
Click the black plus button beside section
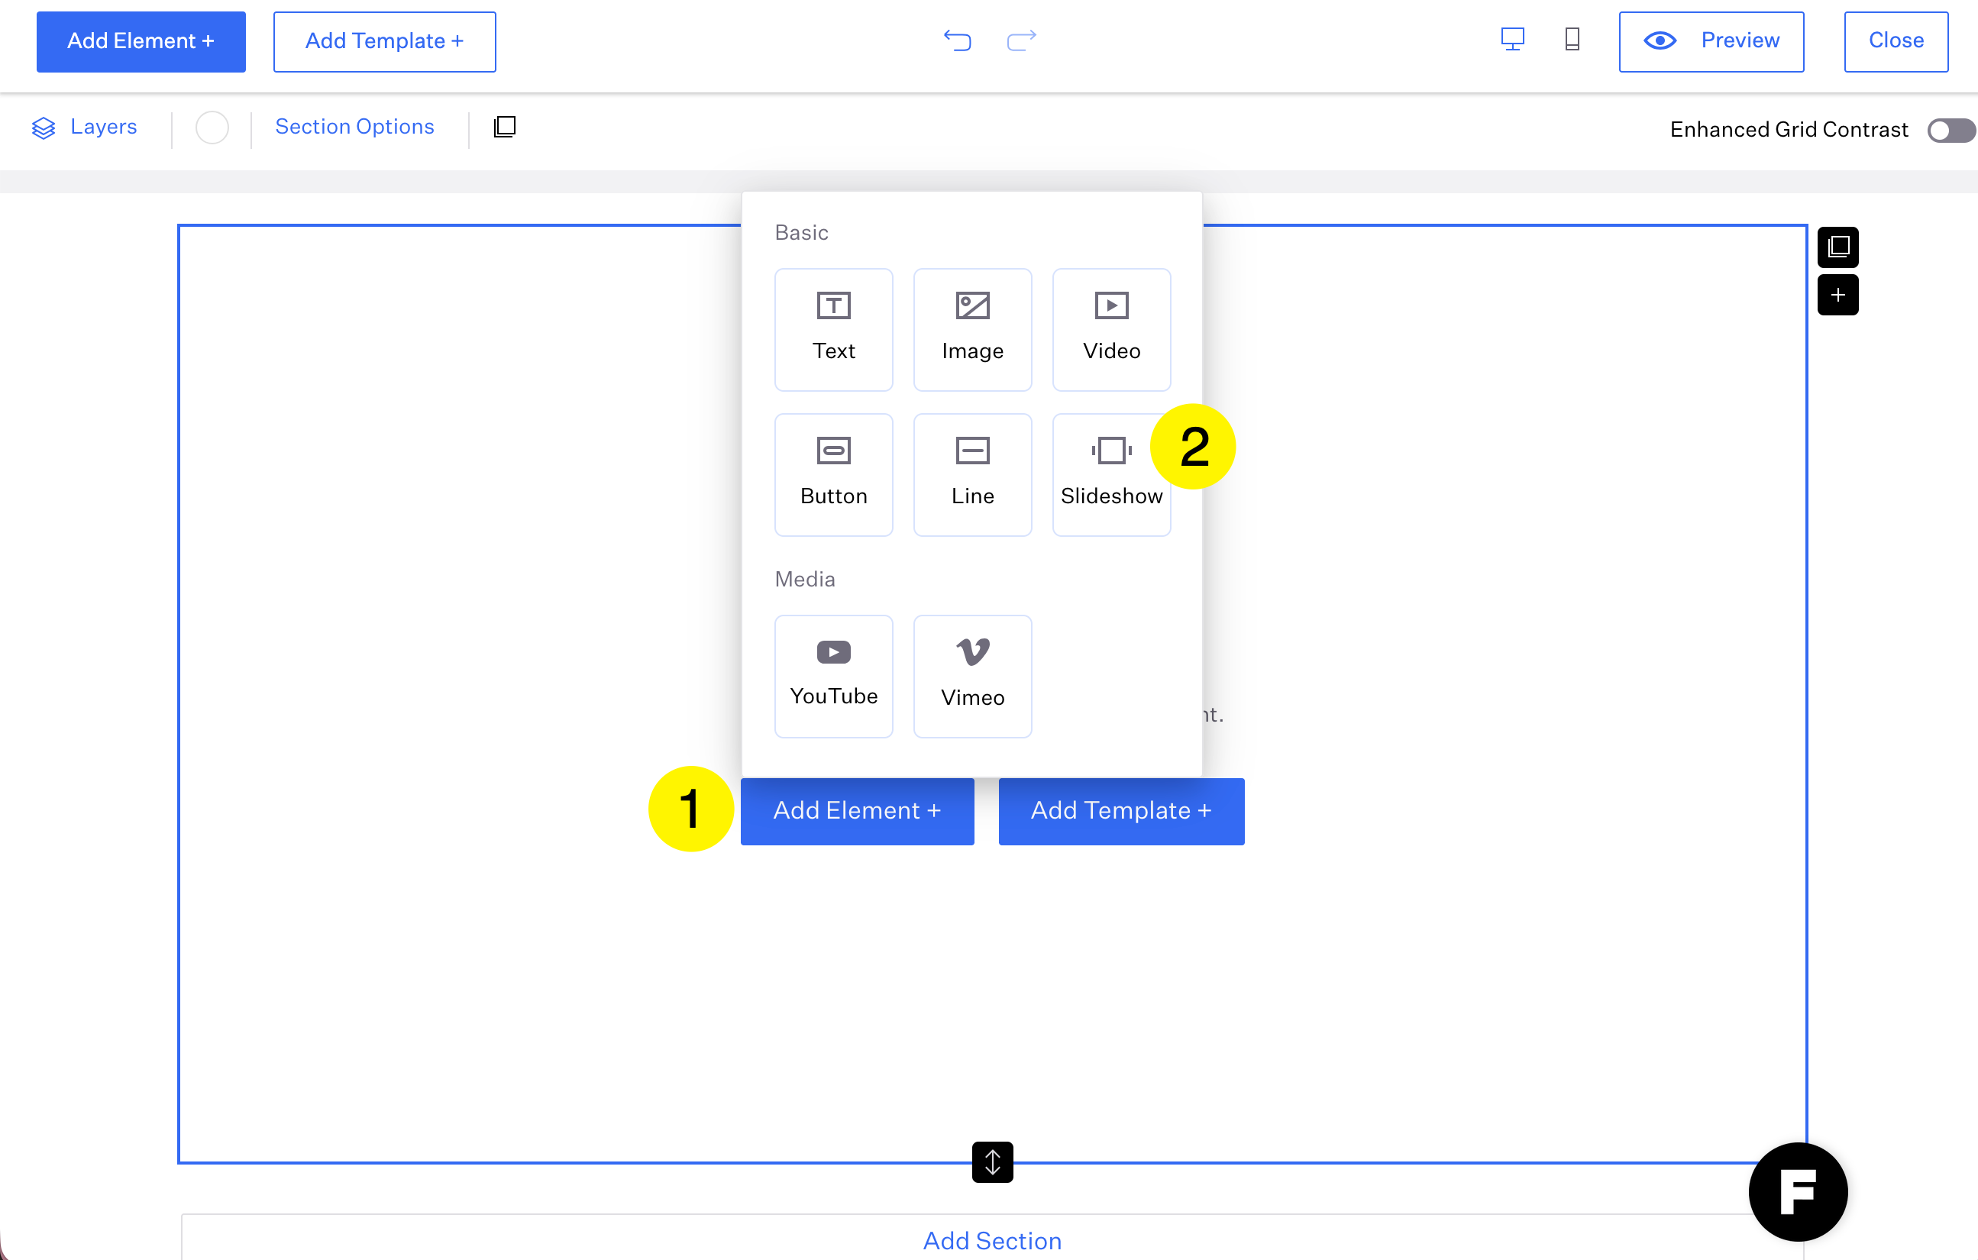1837,295
